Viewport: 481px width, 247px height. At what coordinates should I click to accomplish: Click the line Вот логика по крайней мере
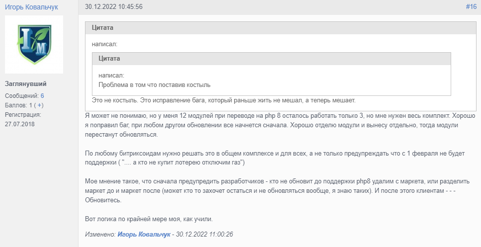pyautogui.click(x=149, y=219)
